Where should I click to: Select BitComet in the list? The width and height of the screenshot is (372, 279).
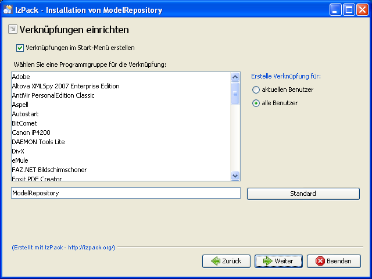[121, 123]
